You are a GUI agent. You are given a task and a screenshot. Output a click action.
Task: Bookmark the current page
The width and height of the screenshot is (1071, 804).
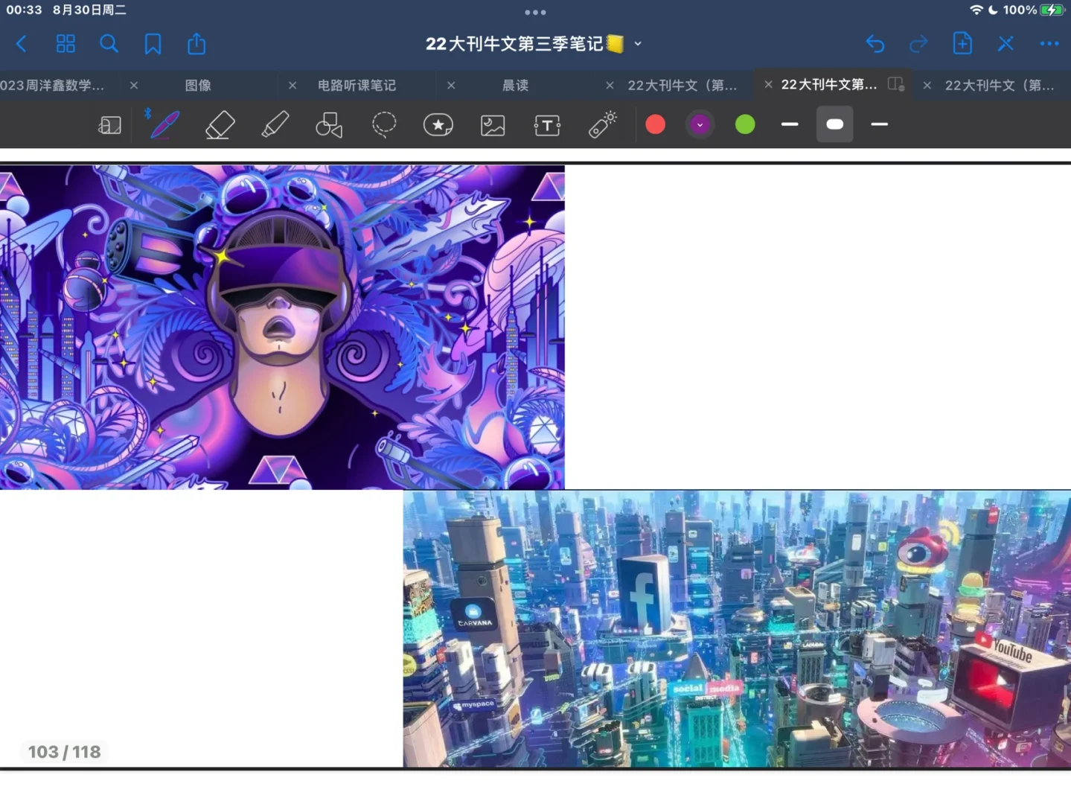click(x=153, y=44)
